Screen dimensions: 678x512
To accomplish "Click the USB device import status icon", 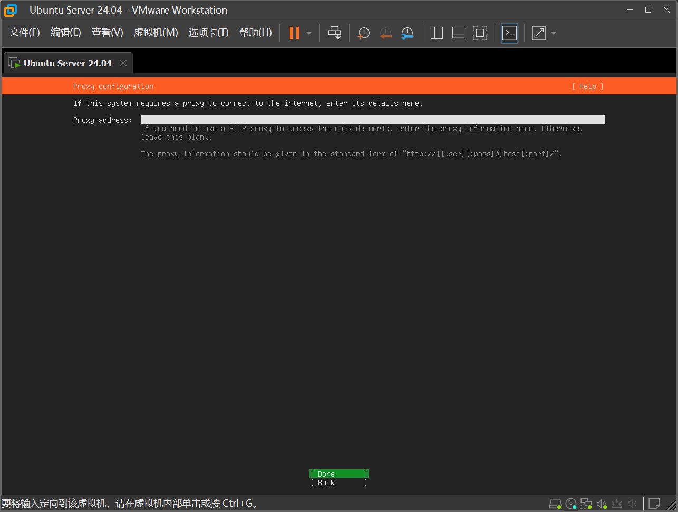I will (617, 504).
